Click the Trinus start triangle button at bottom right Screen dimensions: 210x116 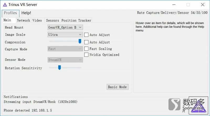pyautogui.click(x=198, y=105)
